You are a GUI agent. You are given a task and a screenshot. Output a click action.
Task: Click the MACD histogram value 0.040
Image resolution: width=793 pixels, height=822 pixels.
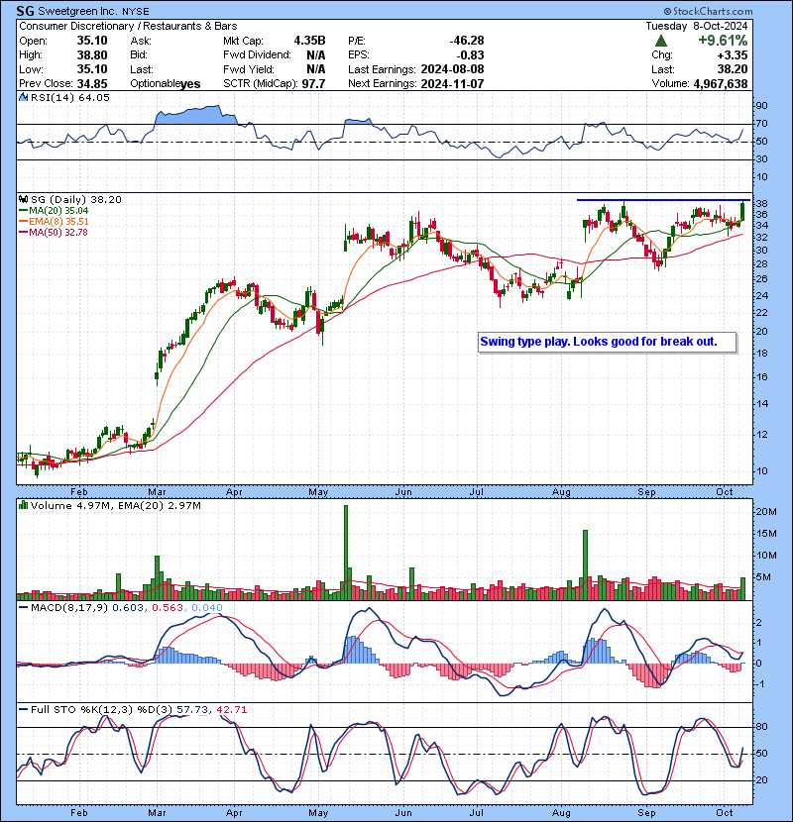(207, 608)
